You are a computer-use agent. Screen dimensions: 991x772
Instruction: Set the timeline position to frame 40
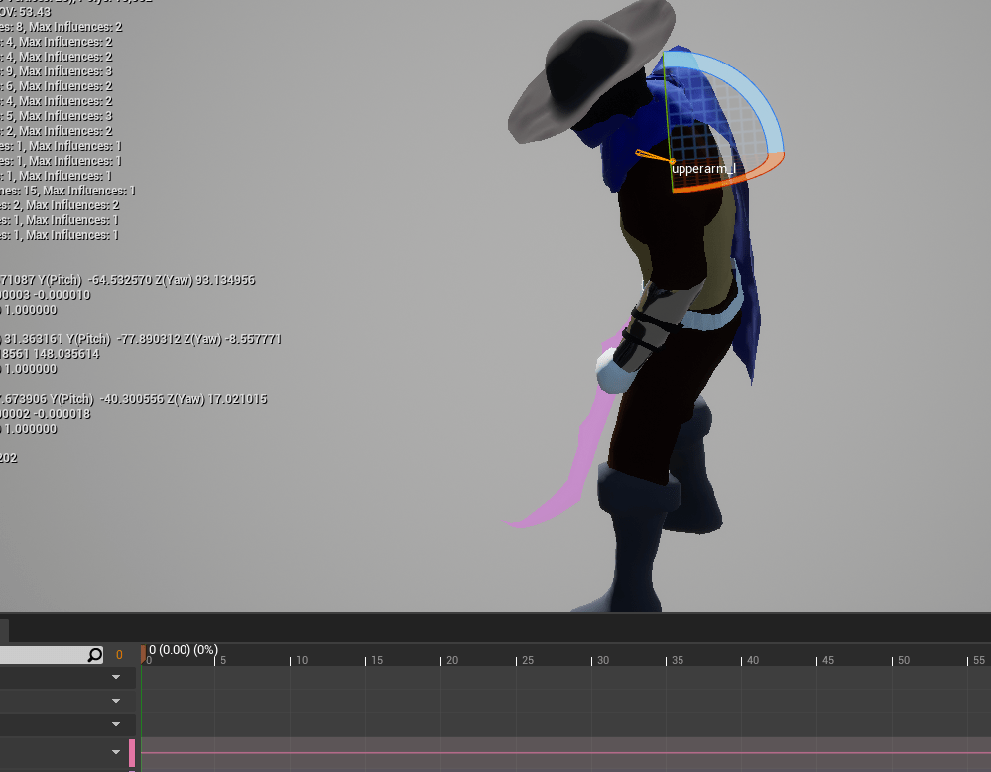743,660
